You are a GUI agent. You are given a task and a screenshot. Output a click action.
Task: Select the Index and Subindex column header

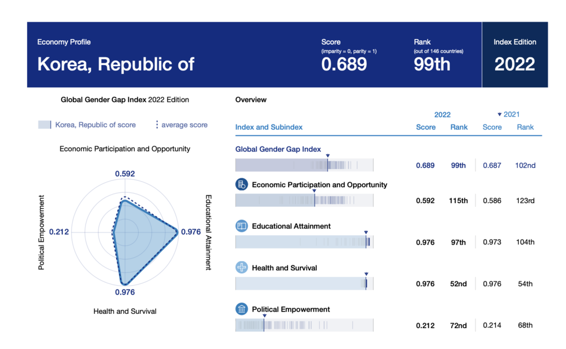click(269, 127)
